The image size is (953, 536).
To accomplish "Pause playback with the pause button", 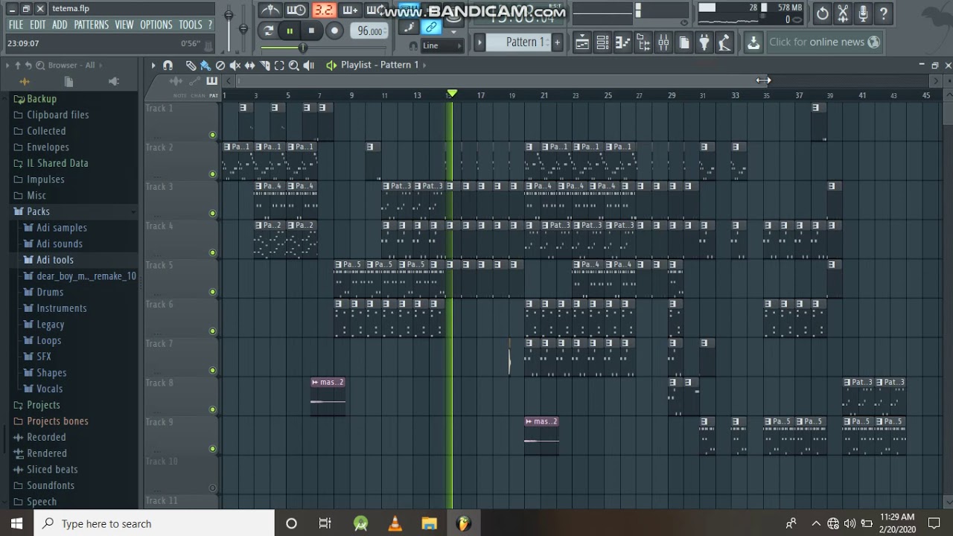I will coord(290,31).
